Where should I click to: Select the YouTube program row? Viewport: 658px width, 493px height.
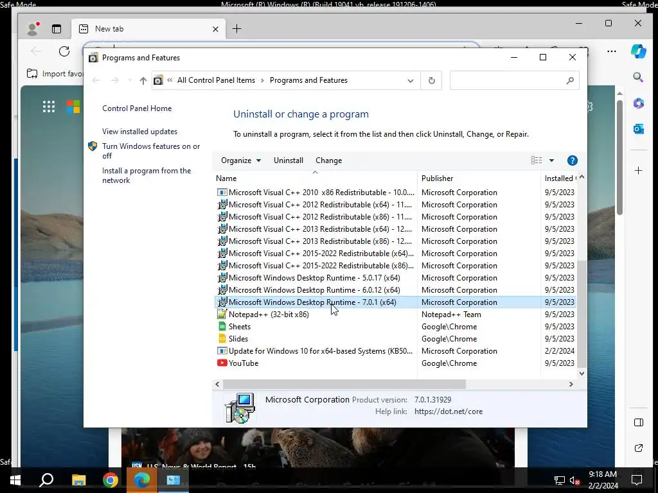click(395, 363)
